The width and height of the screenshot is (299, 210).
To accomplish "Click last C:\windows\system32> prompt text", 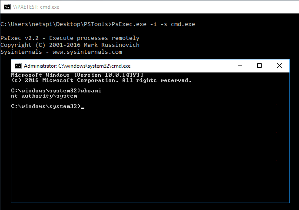I will [46, 106].
